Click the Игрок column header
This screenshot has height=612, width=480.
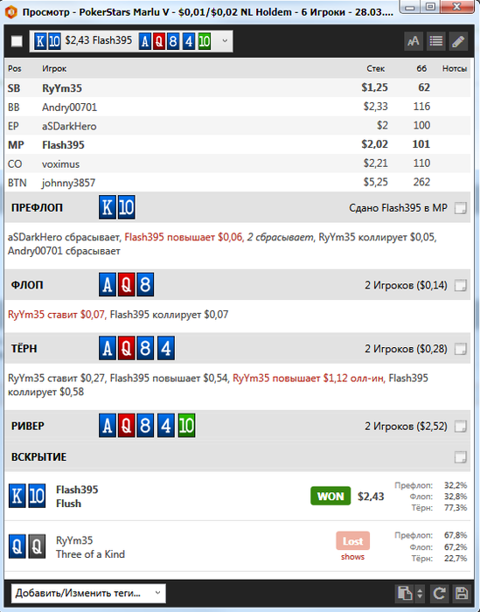54,69
